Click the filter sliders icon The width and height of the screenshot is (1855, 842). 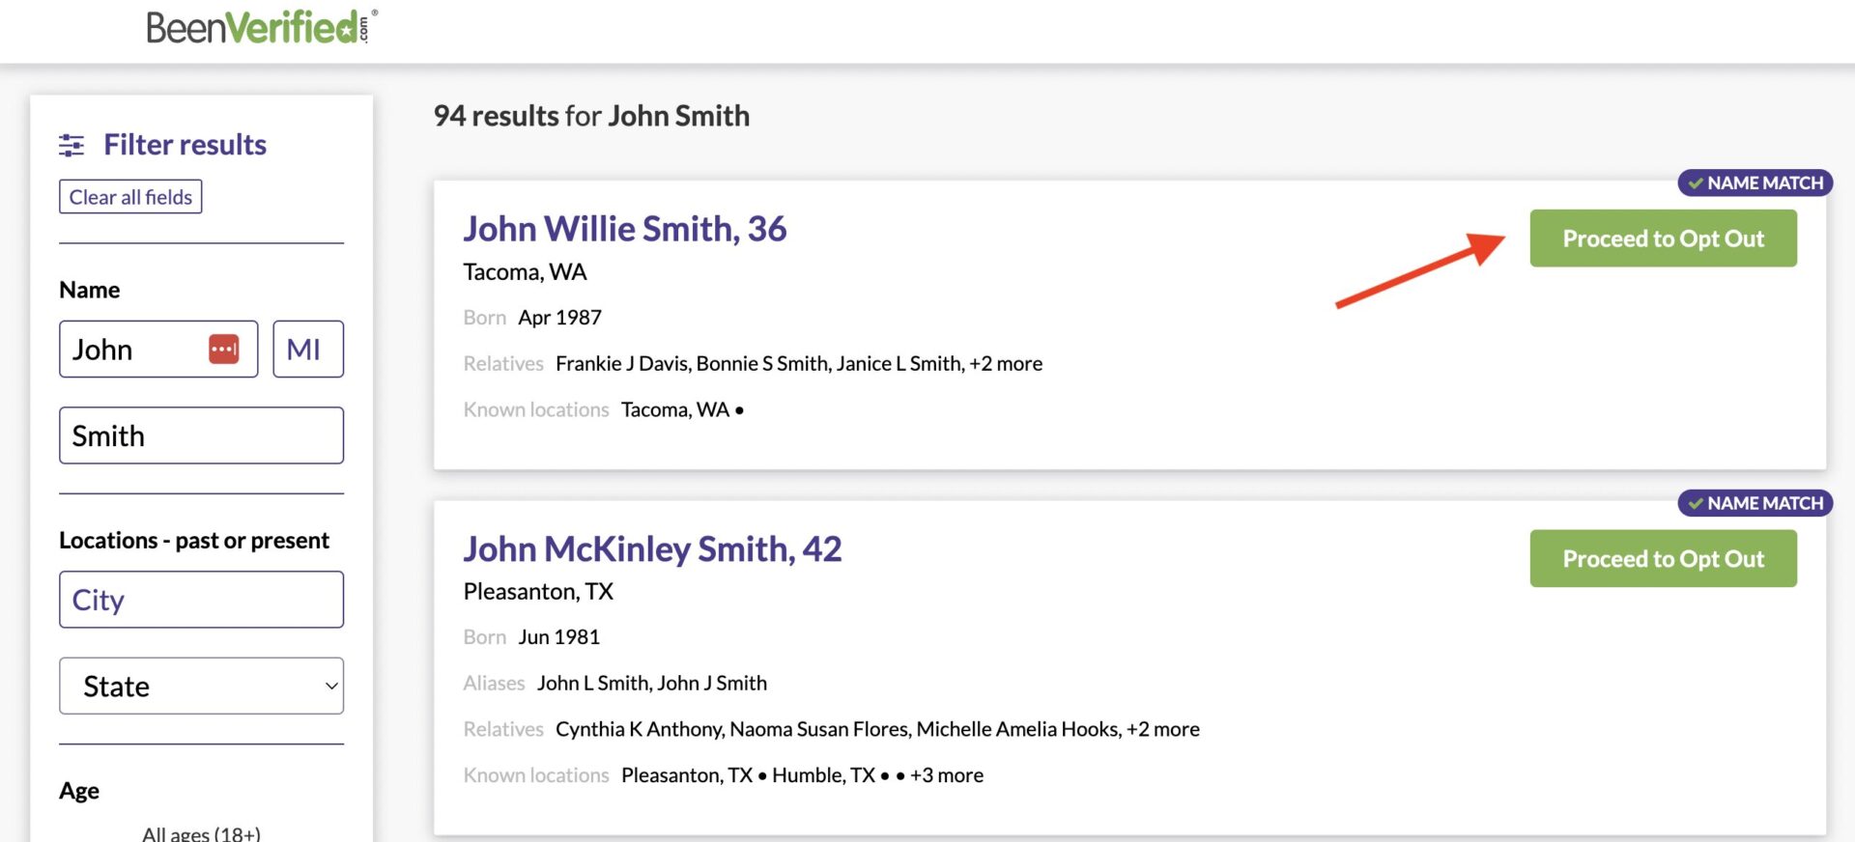click(71, 145)
